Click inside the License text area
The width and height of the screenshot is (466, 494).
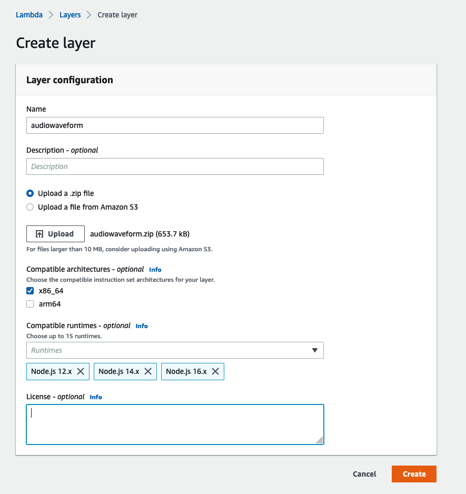(x=175, y=424)
